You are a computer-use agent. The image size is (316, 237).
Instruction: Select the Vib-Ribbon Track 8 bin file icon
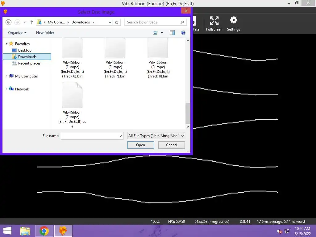158,48
